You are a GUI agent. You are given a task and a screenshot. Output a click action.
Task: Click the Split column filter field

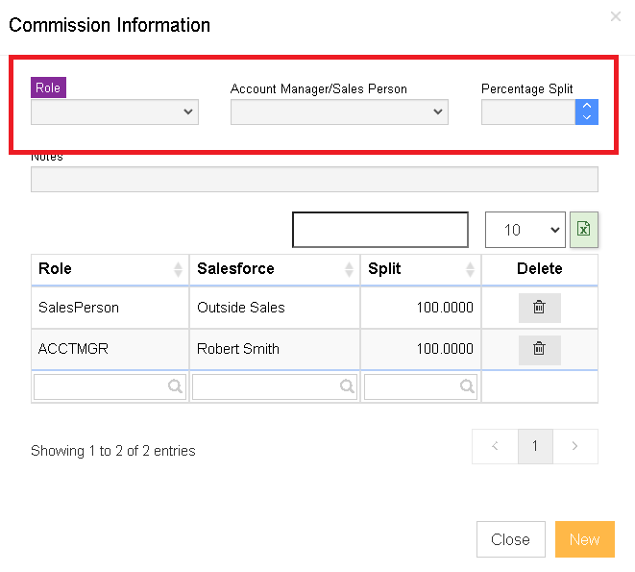pyautogui.click(x=421, y=386)
